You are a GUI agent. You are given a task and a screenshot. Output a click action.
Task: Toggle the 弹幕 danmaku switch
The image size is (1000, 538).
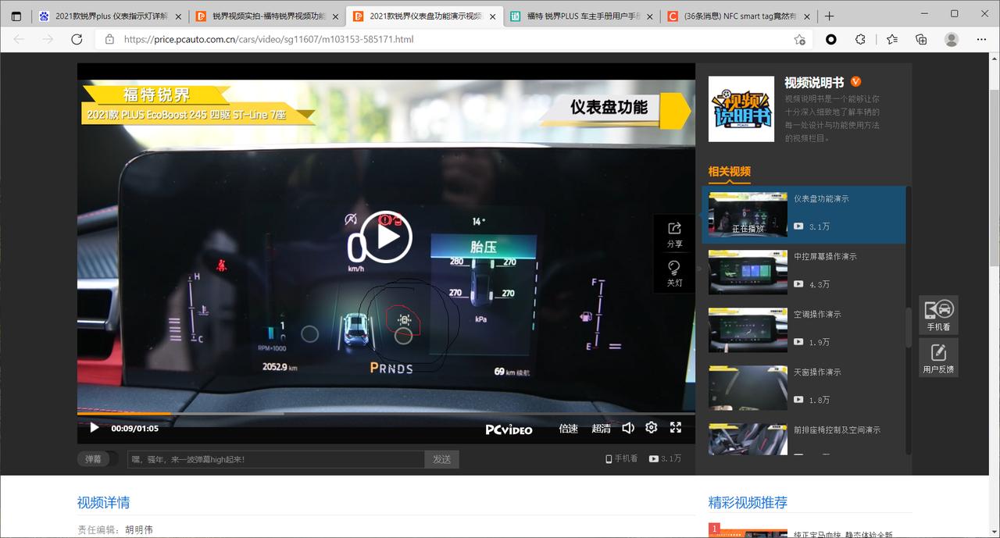point(98,459)
